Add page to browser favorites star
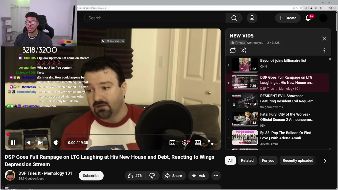This screenshot has height=190, width=338. tap(301, 8)
